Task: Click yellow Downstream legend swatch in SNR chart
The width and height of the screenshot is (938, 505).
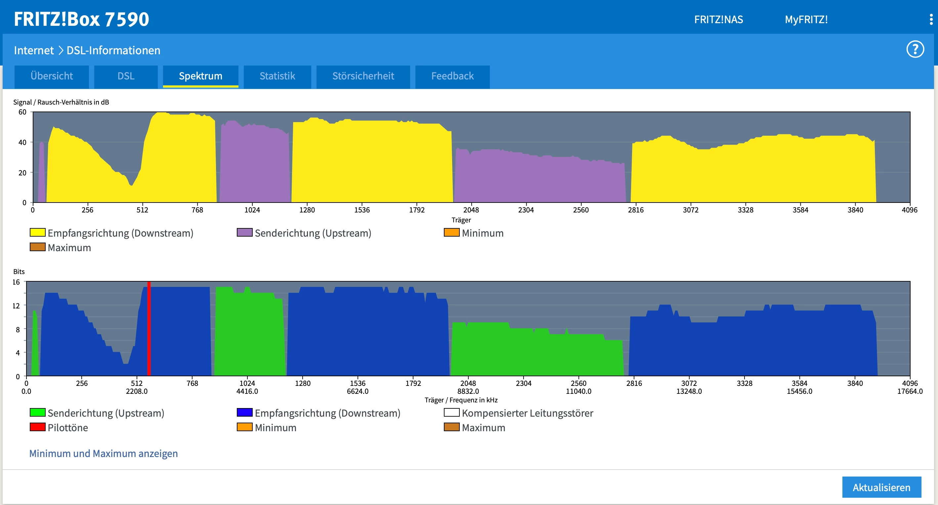Action: coord(37,232)
